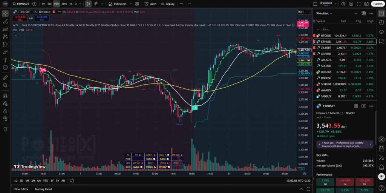Open the calendar sidebar icon
This screenshot has height=193, width=386.
pyautogui.click(x=381, y=148)
